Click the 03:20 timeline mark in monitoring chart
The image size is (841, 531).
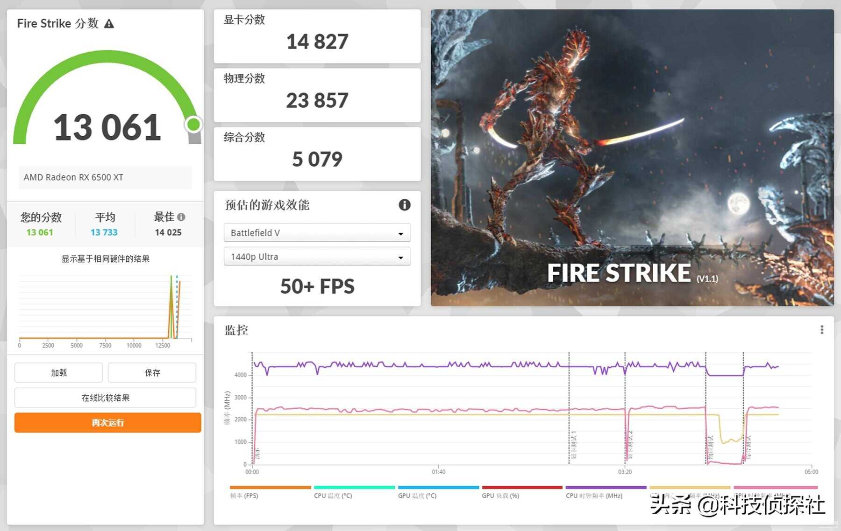point(625,472)
